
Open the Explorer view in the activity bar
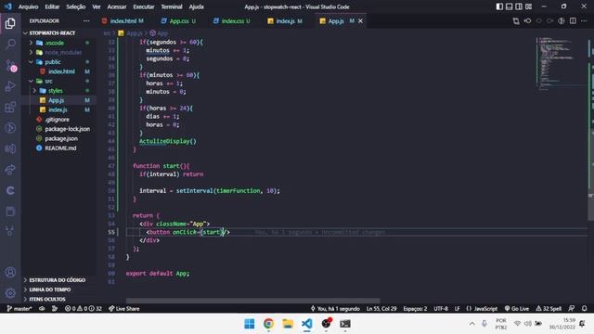(10, 23)
